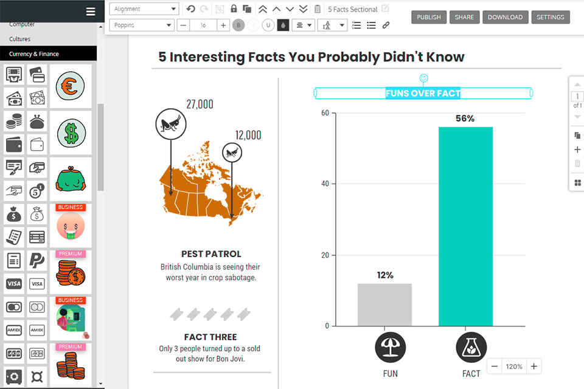Open the Poppins font dropdown
The width and height of the screenshot is (584, 389).
pos(142,26)
